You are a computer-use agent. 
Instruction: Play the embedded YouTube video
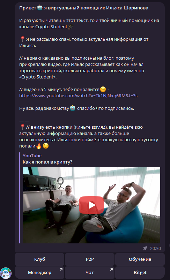[x=91, y=205]
